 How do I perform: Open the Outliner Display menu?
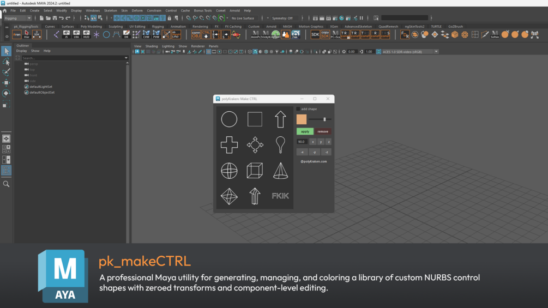pyautogui.click(x=22, y=51)
